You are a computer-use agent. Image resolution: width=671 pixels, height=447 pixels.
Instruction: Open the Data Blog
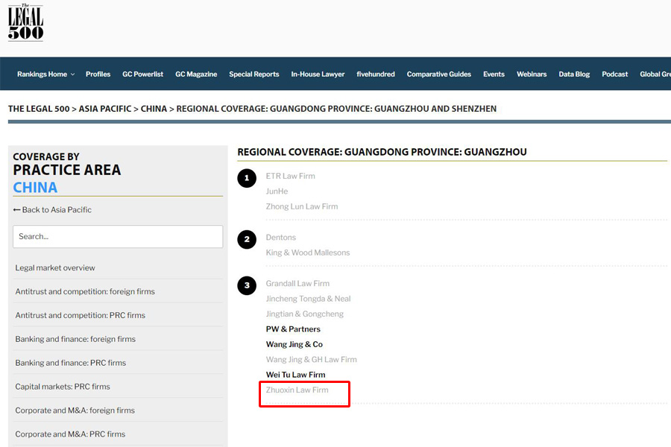pos(574,74)
